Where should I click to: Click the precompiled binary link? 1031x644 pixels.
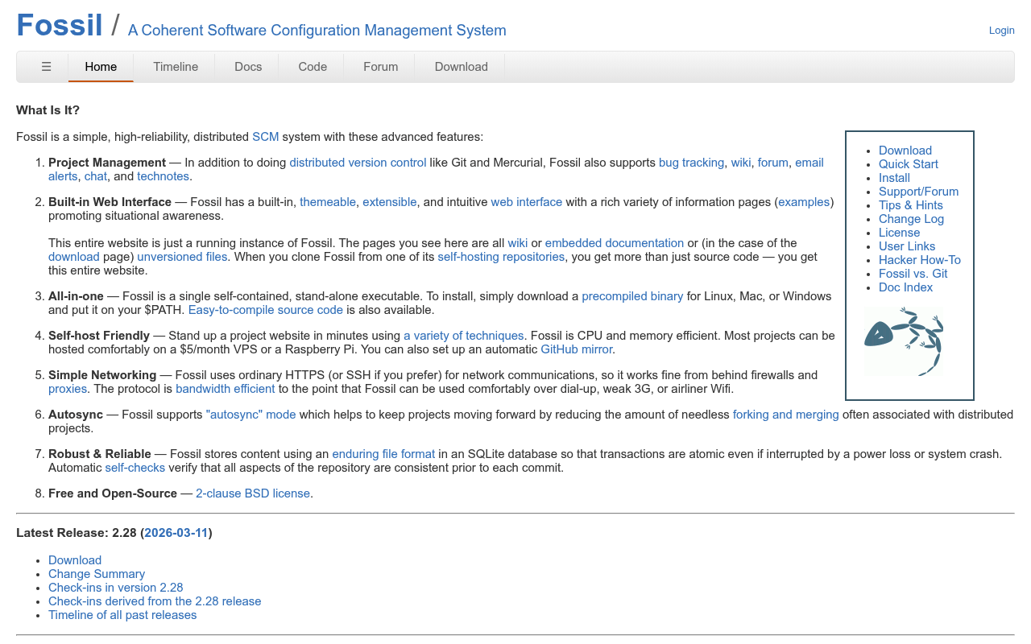pos(632,296)
